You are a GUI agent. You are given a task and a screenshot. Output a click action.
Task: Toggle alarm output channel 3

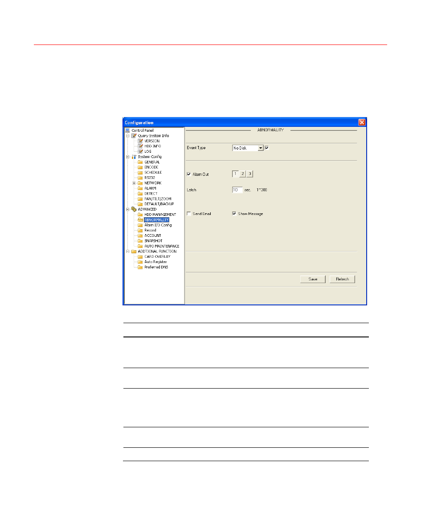tap(250, 174)
